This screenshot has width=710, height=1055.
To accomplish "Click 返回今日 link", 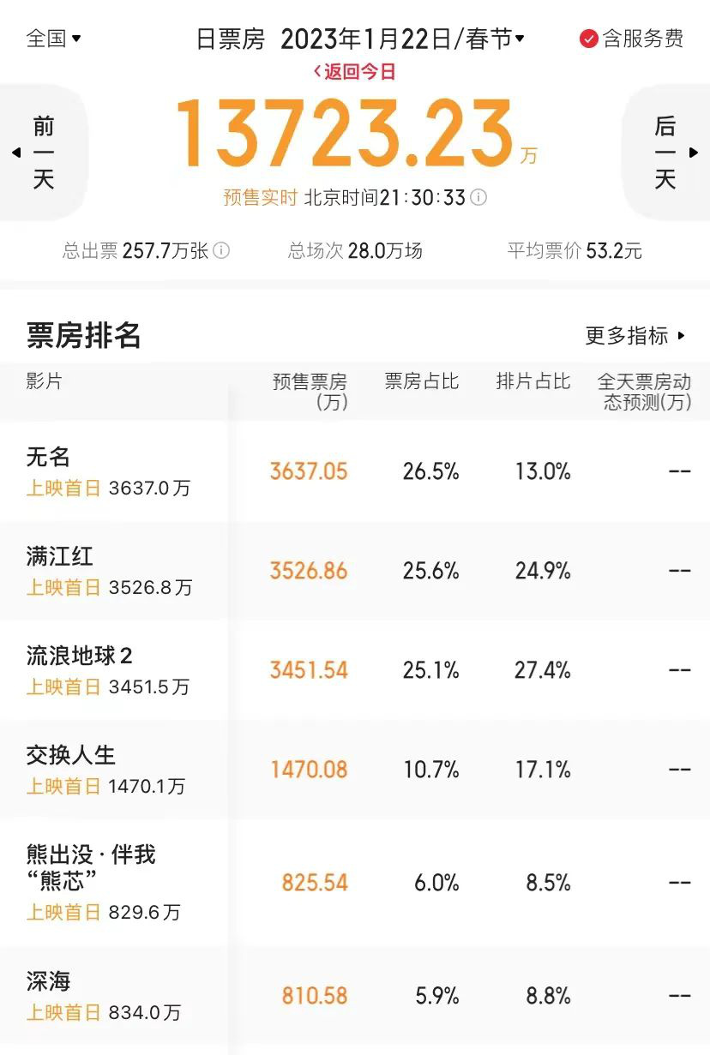I will (x=354, y=72).
